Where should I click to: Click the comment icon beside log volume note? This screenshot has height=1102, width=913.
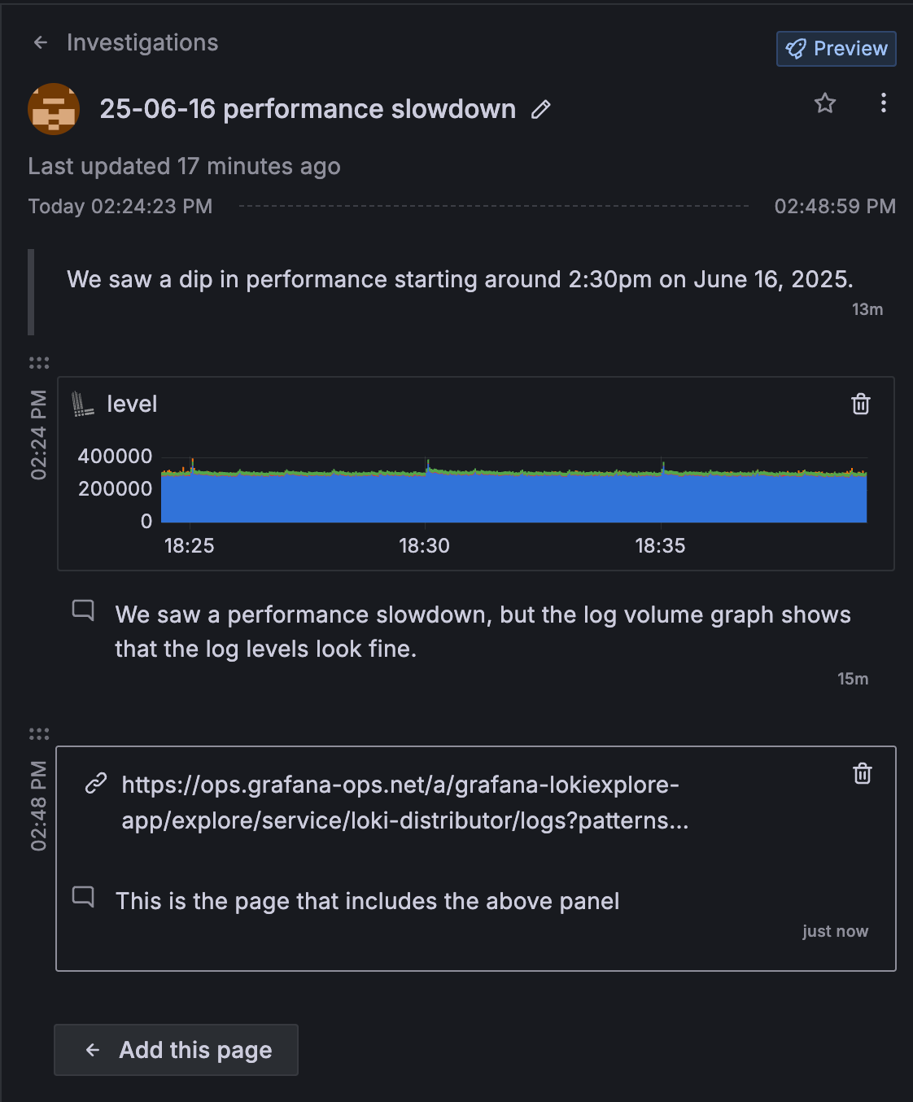tap(83, 610)
